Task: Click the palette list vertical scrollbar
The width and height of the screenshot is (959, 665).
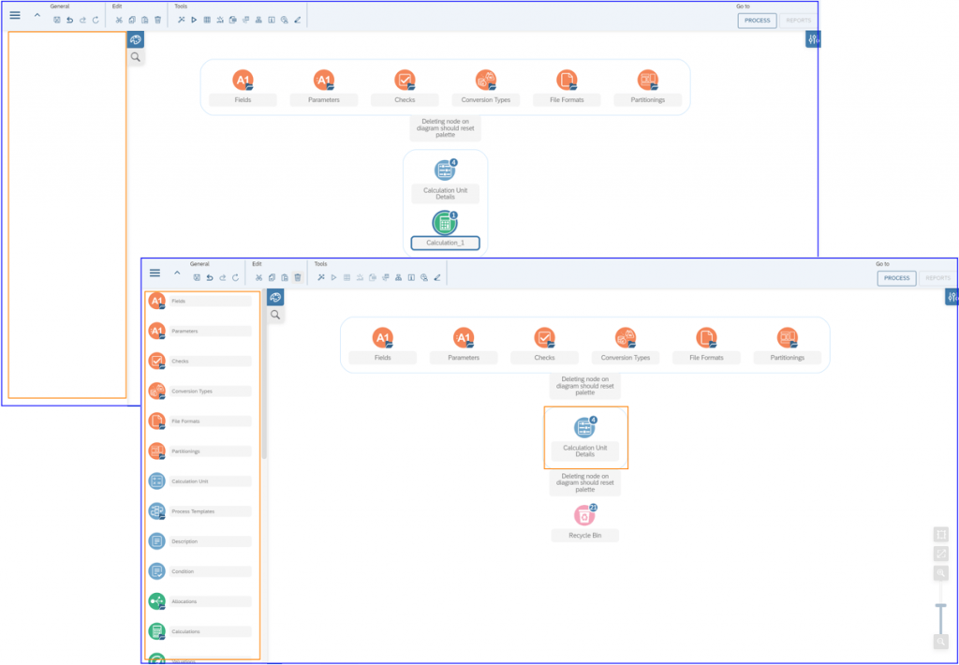Action: [264, 375]
